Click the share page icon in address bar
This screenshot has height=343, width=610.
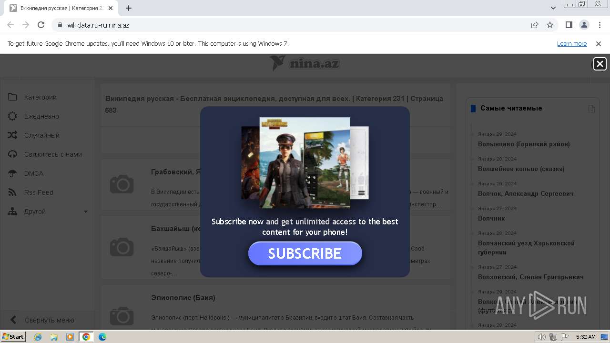click(x=535, y=25)
